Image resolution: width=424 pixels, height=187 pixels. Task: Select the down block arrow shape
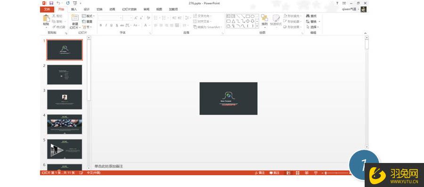[x=253, y=21]
